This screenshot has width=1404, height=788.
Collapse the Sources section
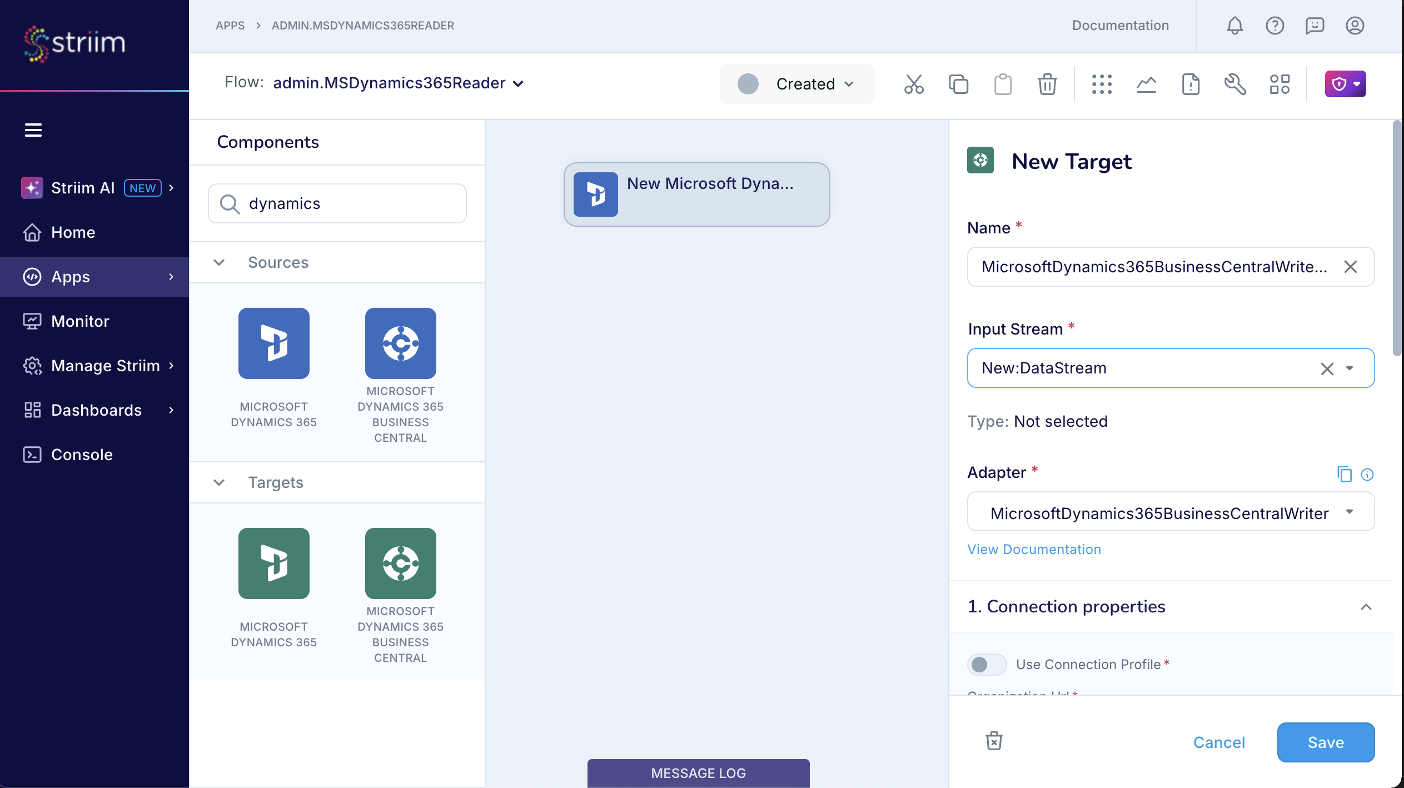220,262
